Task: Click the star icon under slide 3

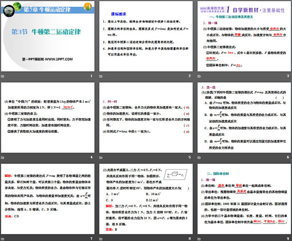Action: pyautogui.click(x=199, y=76)
